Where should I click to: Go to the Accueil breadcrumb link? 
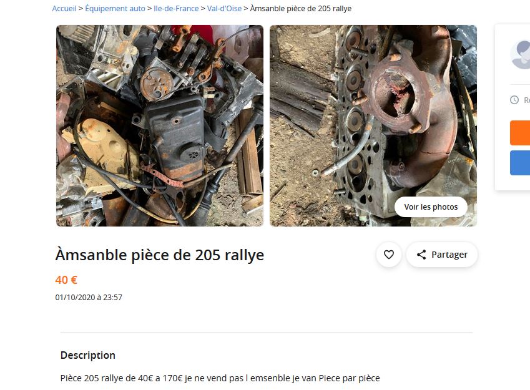[x=64, y=9]
